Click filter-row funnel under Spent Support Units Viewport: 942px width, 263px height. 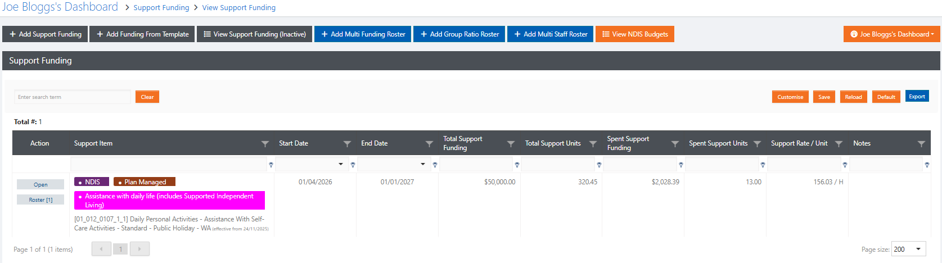pyautogui.click(x=763, y=165)
